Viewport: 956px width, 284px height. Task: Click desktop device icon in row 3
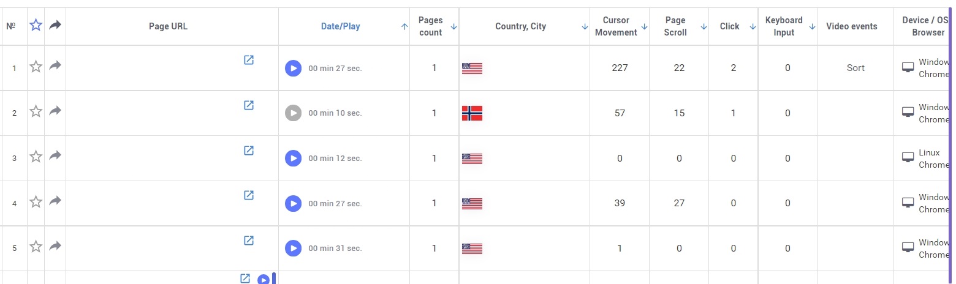tap(908, 158)
